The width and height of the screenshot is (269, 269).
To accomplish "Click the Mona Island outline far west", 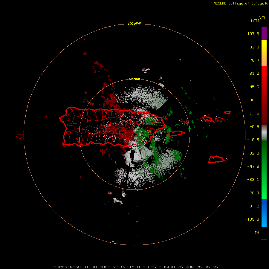I will [19, 136].
